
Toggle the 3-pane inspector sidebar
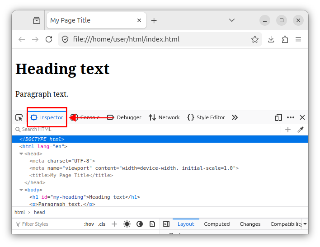point(166,224)
